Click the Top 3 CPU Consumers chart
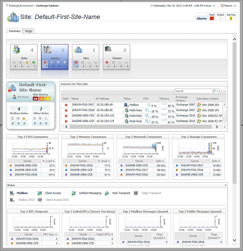Viewport: 243px width, 251px height. [30, 148]
